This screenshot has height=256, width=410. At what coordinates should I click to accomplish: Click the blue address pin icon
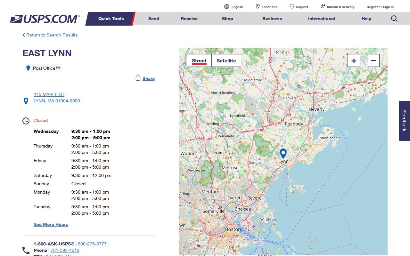tap(26, 101)
